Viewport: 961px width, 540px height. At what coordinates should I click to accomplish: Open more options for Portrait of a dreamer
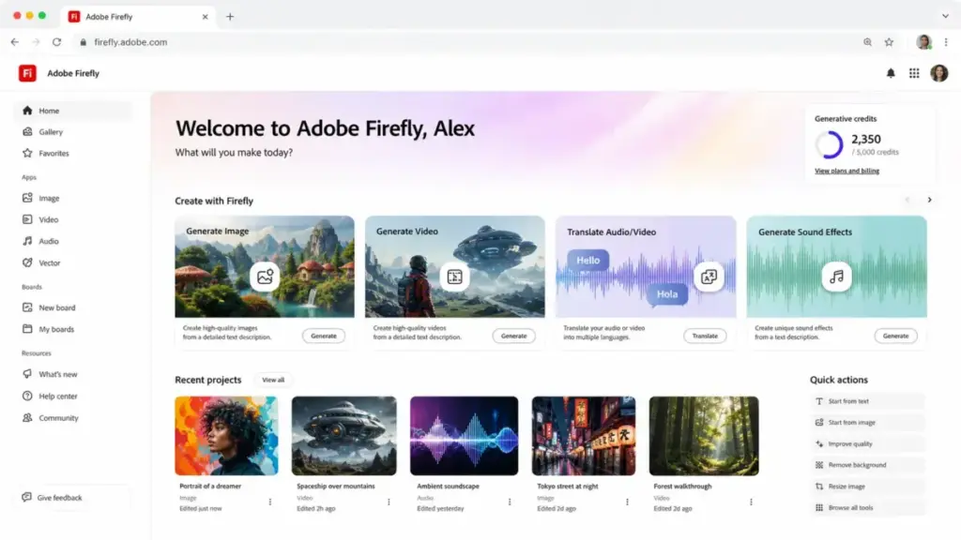pos(269,502)
